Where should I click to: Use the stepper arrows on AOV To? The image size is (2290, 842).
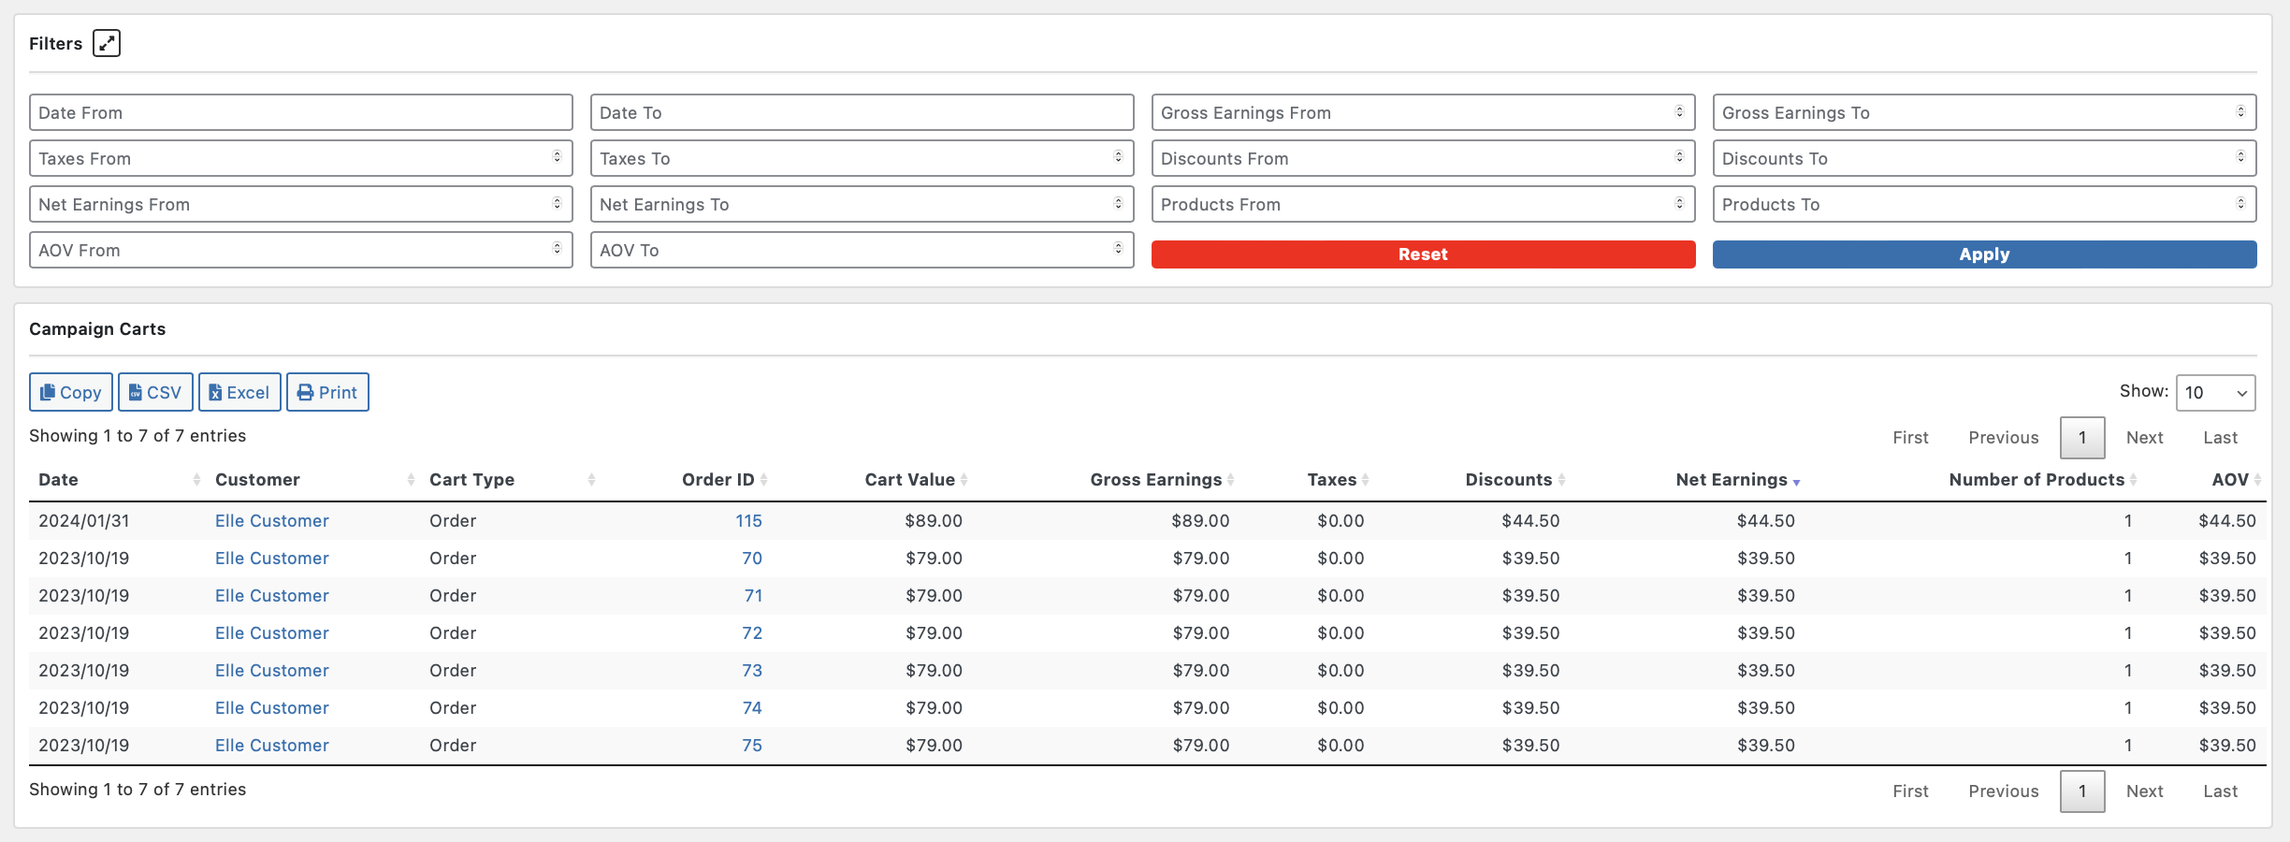(x=1118, y=249)
